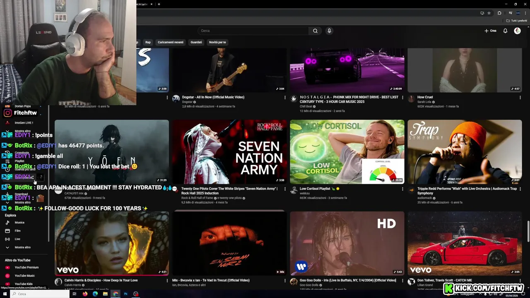Image resolution: width=530 pixels, height=298 pixels.
Task: Open options menu for Seven Nation Army video
Action: 285,189
